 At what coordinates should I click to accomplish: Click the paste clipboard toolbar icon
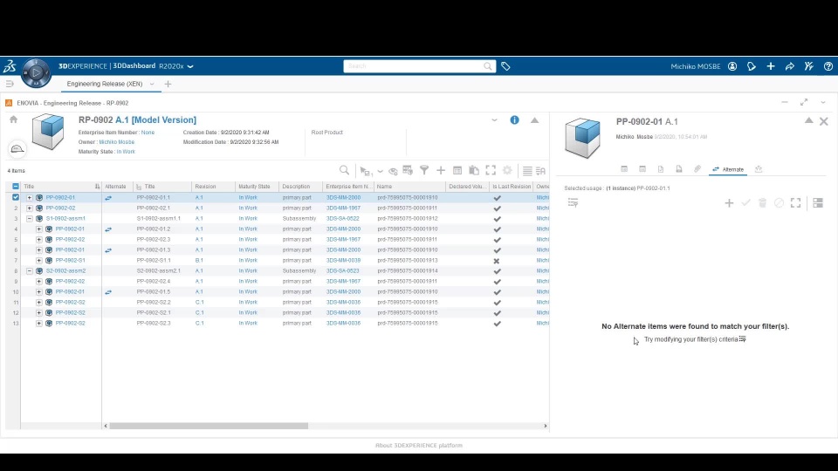tap(474, 170)
